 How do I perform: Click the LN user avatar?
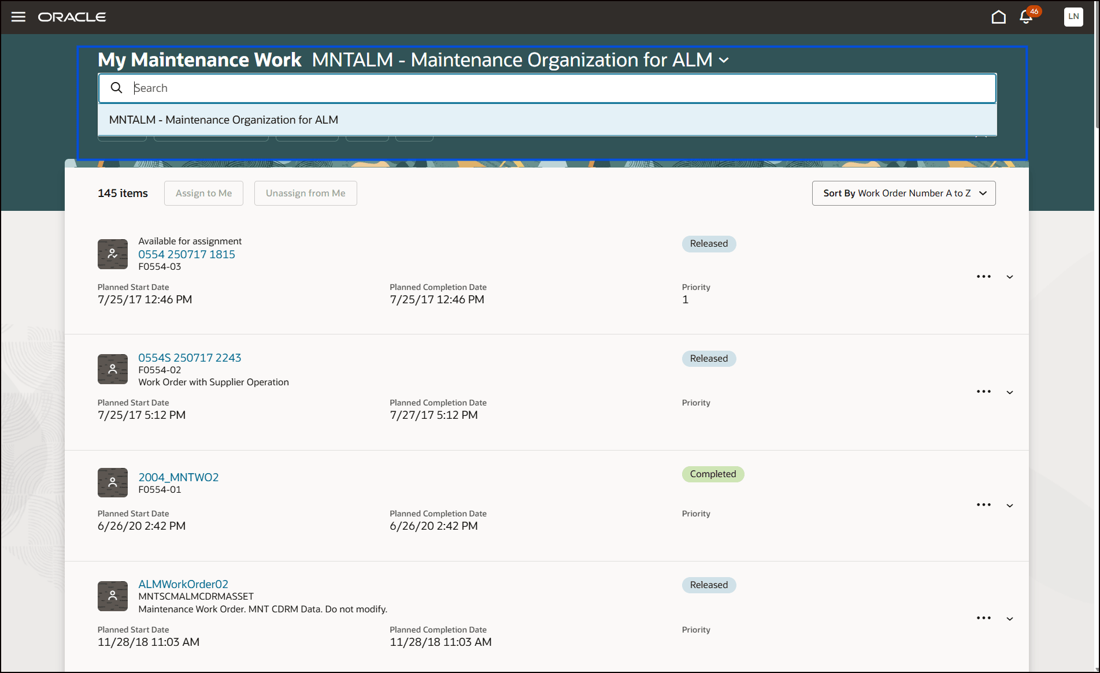pos(1073,17)
